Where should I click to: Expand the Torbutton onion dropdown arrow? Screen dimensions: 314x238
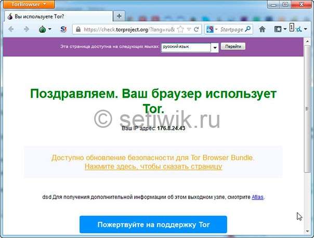50,30
